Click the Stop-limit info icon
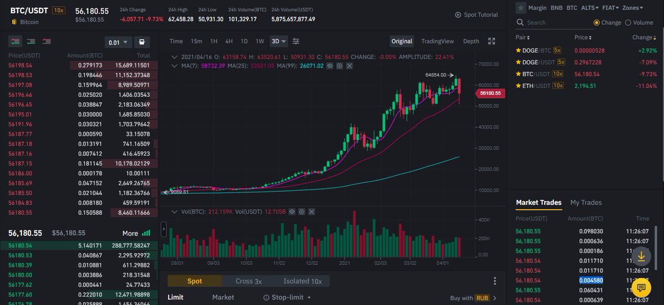This screenshot has height=305, width=664. click(266, 298)
